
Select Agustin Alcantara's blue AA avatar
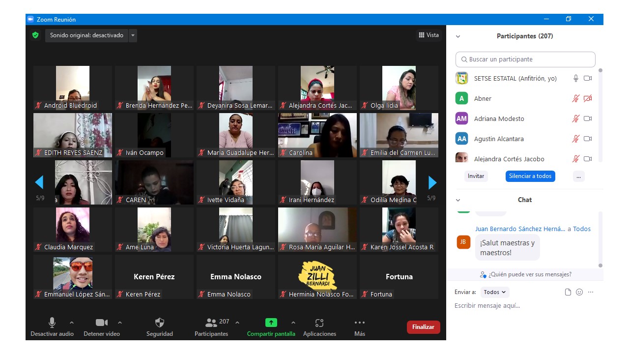point(461,139)
